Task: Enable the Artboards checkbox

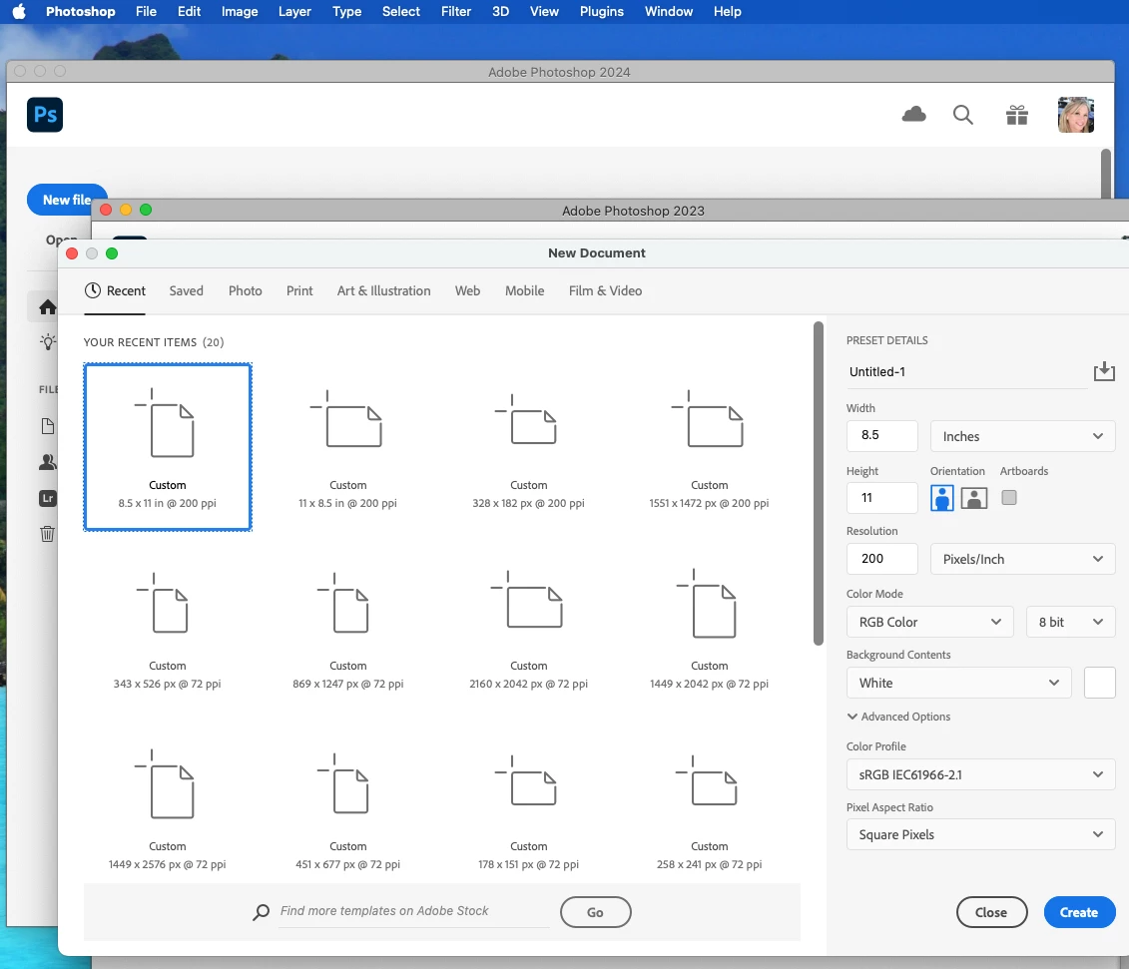Action: pos(1009,497)
